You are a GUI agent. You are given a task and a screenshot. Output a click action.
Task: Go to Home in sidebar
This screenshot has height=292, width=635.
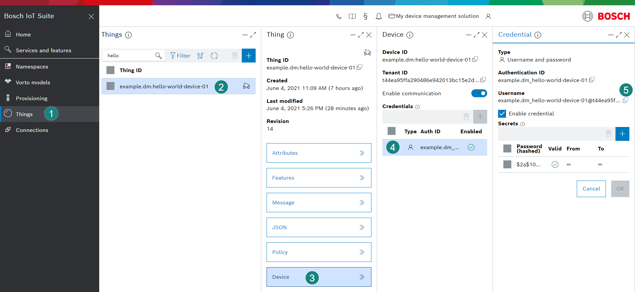pos(50,34)
